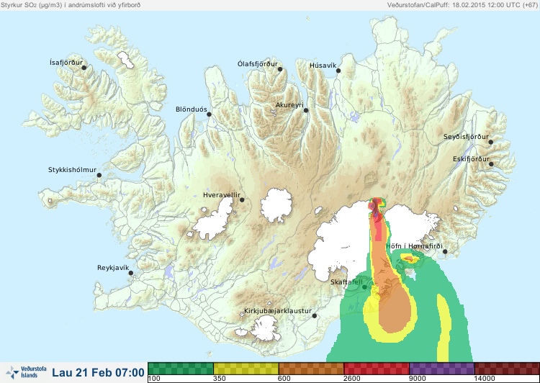Image resolution: width=540 pixels, height=383 pixels.
Task: Click the black dot at Kirkjubæjarklaustur
Action: 314,316
